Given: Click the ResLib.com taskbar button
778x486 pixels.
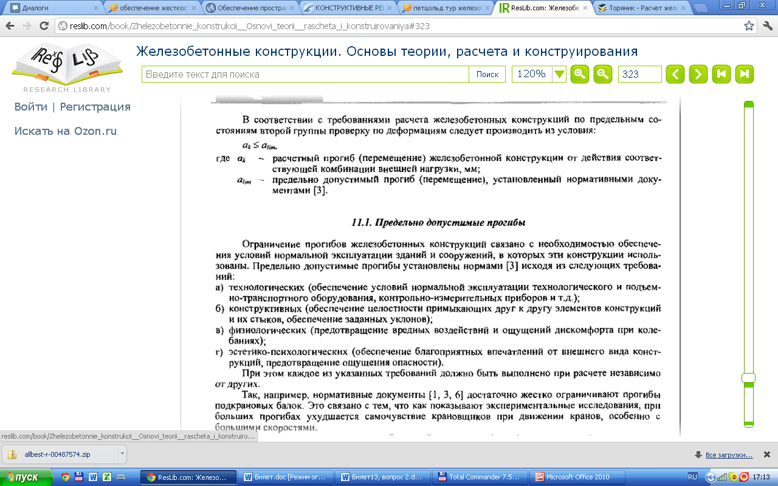Looking at the screenshot, I should point(189,477).
